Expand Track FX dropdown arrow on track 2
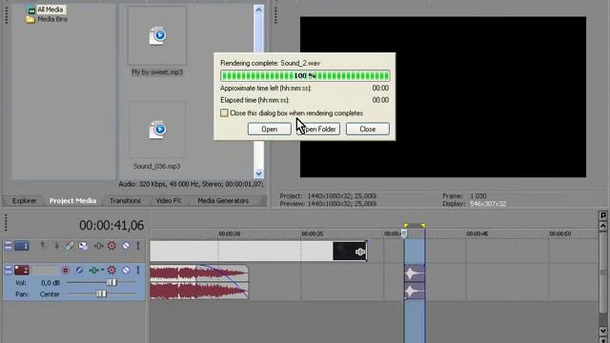This screenshot has width=610, height=343. [x=103, y=270]
